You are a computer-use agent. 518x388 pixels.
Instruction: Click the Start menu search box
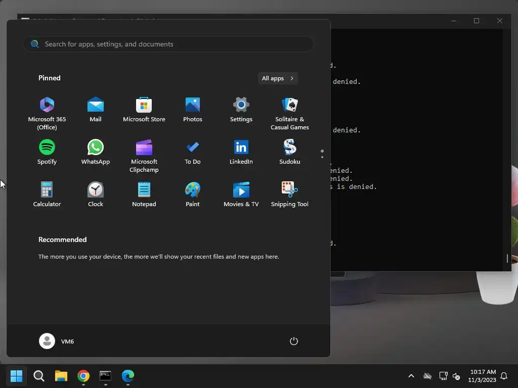[x=168, y=44]
